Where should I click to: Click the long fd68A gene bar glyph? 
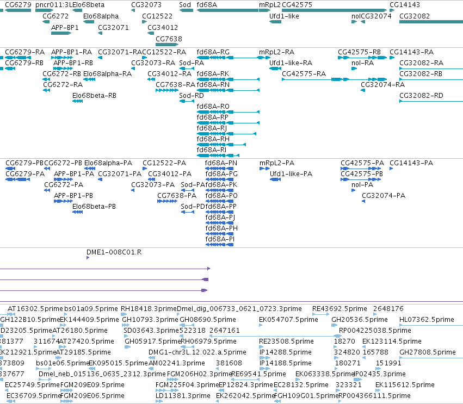coord(227,10)
